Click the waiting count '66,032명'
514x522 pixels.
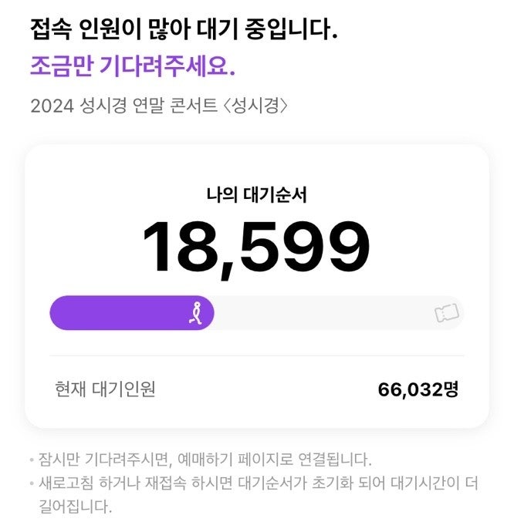418,389
